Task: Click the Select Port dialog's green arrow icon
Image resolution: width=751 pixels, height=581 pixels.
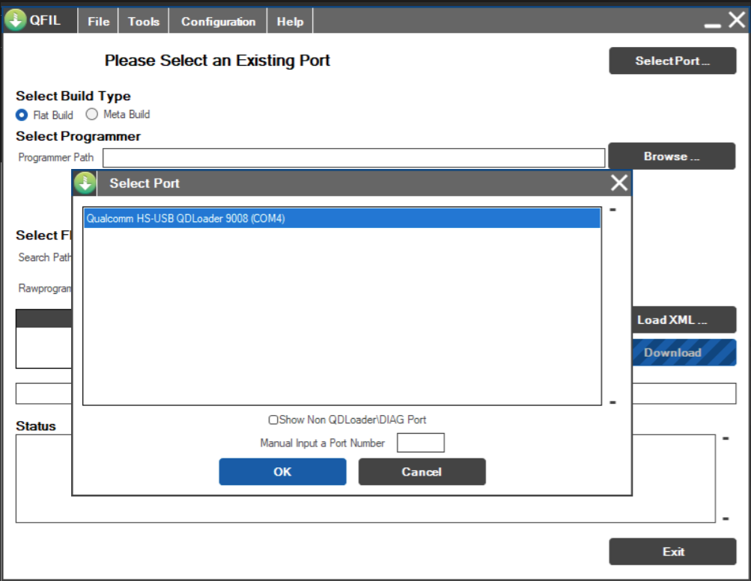Action: tap(85, 183)
